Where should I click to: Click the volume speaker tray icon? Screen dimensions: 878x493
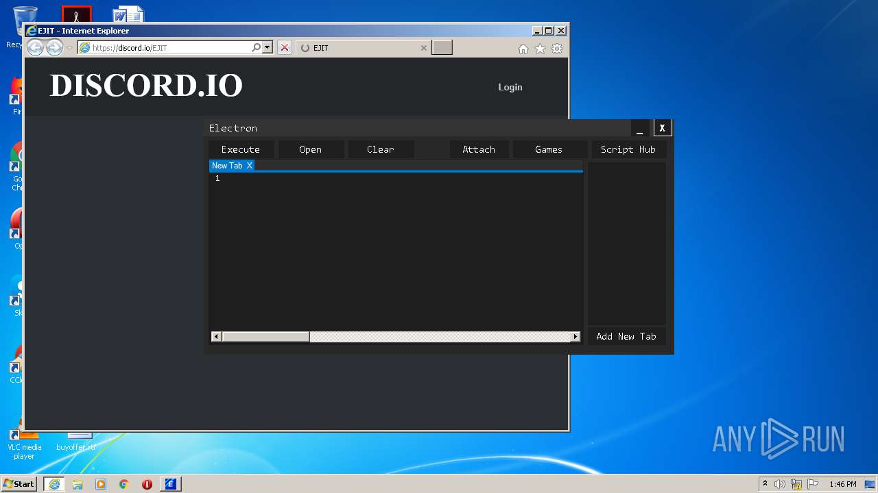(780, 484)
